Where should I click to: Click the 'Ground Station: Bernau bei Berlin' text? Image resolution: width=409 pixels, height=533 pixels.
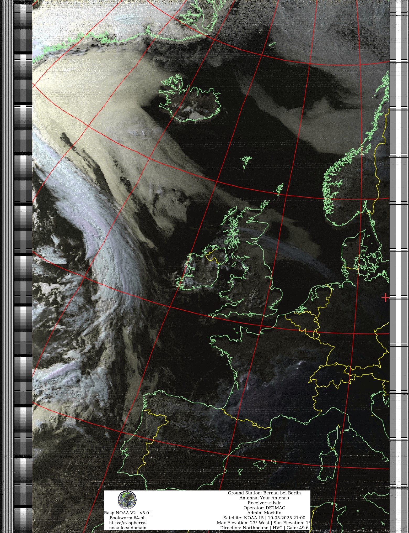pyautogui.click(x=264, y=493)
